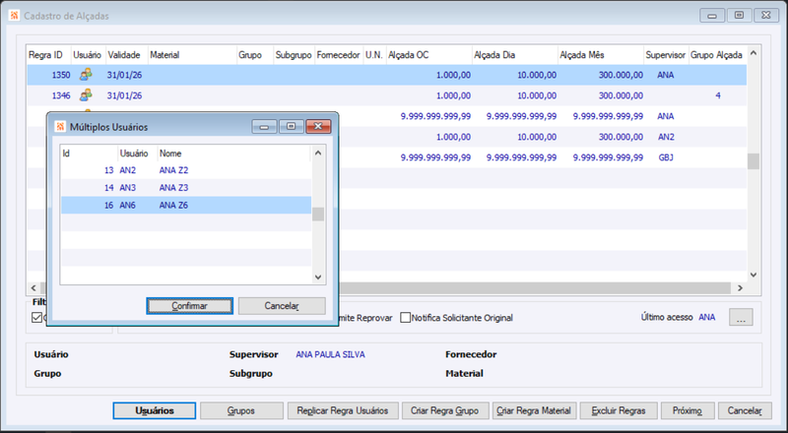788x433 pixels.
Task: Select user row AN3 ANA Z3
Action: (x=186, y=187)
